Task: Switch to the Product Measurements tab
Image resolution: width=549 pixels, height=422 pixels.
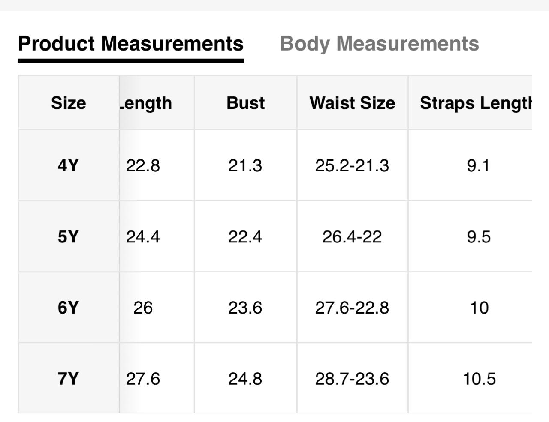Action: click(x=131, y=44)
